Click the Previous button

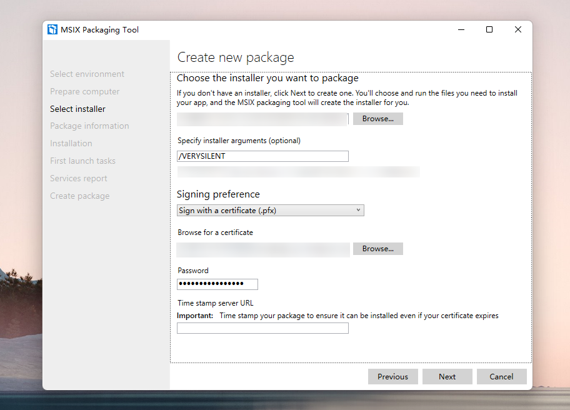pyautogui.click(x=392, y=376)
